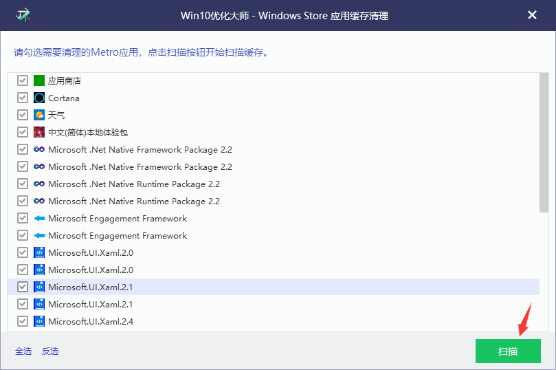This screenshot has height=370, width=556.
Task: Uncheck the Microsoft.UI.Xaml.2.4 checkbox
Action: tap(23, 321)
